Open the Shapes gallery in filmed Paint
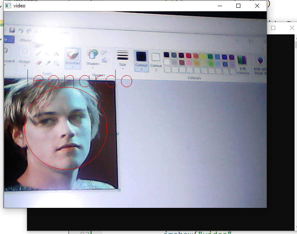 point(92,57)
